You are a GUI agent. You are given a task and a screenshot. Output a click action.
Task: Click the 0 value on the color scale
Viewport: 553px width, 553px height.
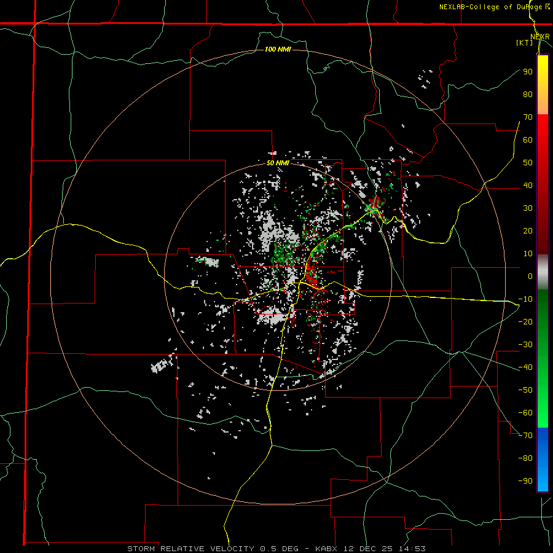(530, 276)
